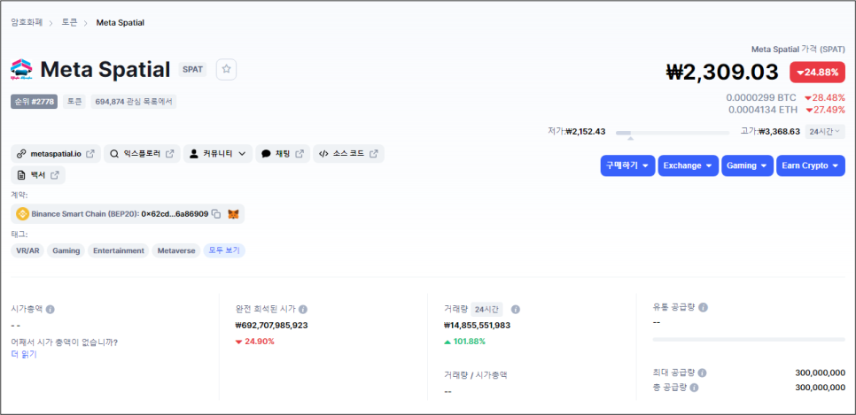The height and width of the screenshot is (415, 856).
Task: Click 모두 보기 to view all tags
Action: click(x=224, y=250)
